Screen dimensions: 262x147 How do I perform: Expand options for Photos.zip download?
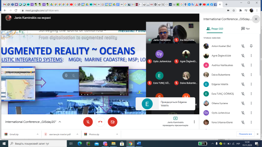coord(117,134)
